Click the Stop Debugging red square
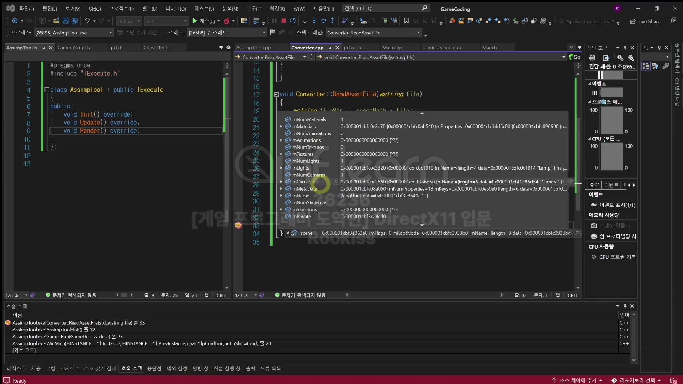Image resolution: width=683 pixels, height=384 pixels. [284, 21]
